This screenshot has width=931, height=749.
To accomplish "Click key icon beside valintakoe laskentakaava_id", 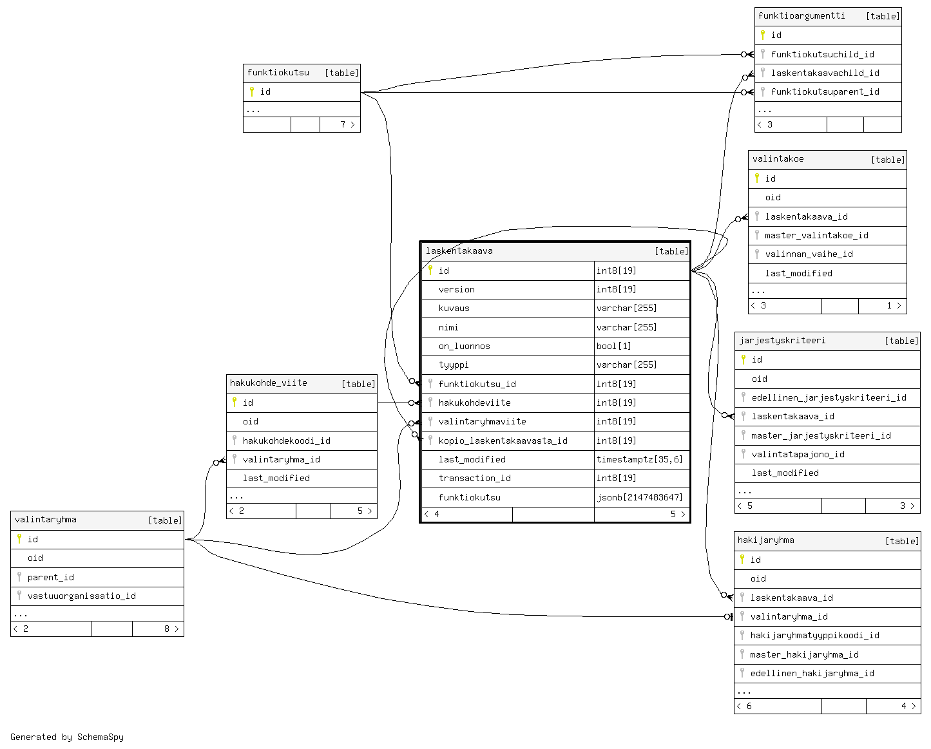I will [757, 216].
